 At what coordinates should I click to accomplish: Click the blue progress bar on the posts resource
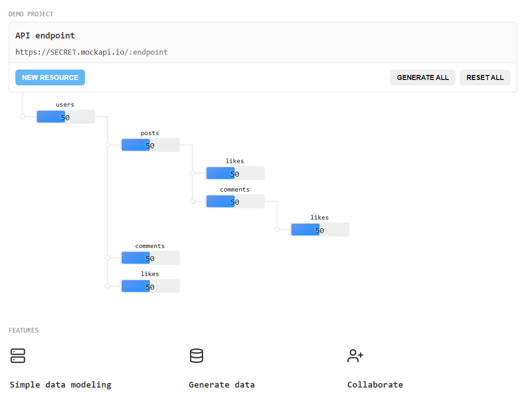tap(135, 145)
